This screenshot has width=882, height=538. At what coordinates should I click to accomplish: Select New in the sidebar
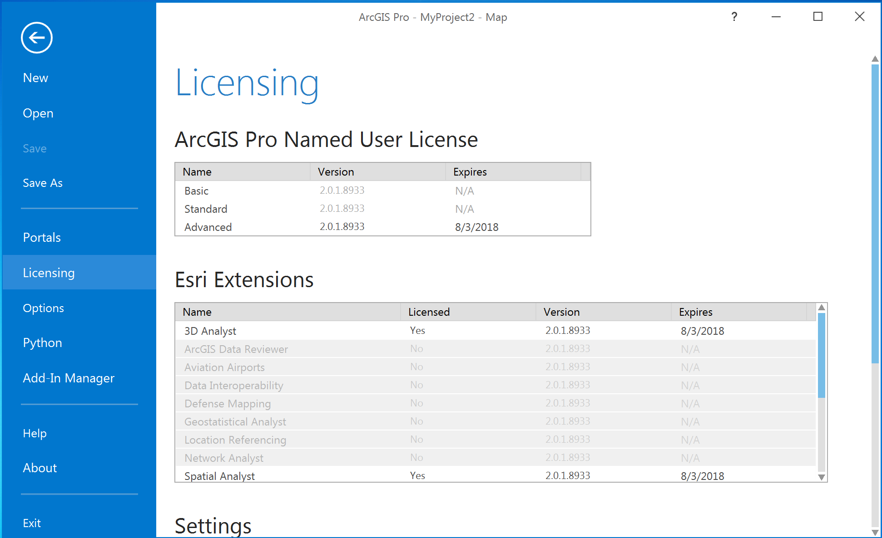(x=35, y=78)
